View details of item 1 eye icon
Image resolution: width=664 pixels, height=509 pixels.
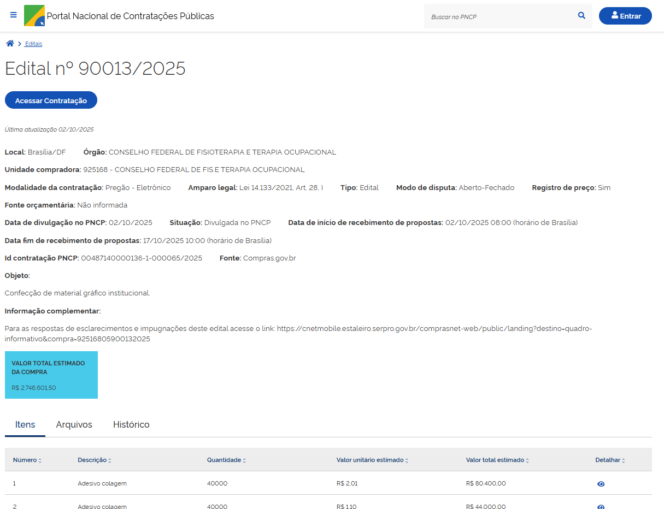601,484
